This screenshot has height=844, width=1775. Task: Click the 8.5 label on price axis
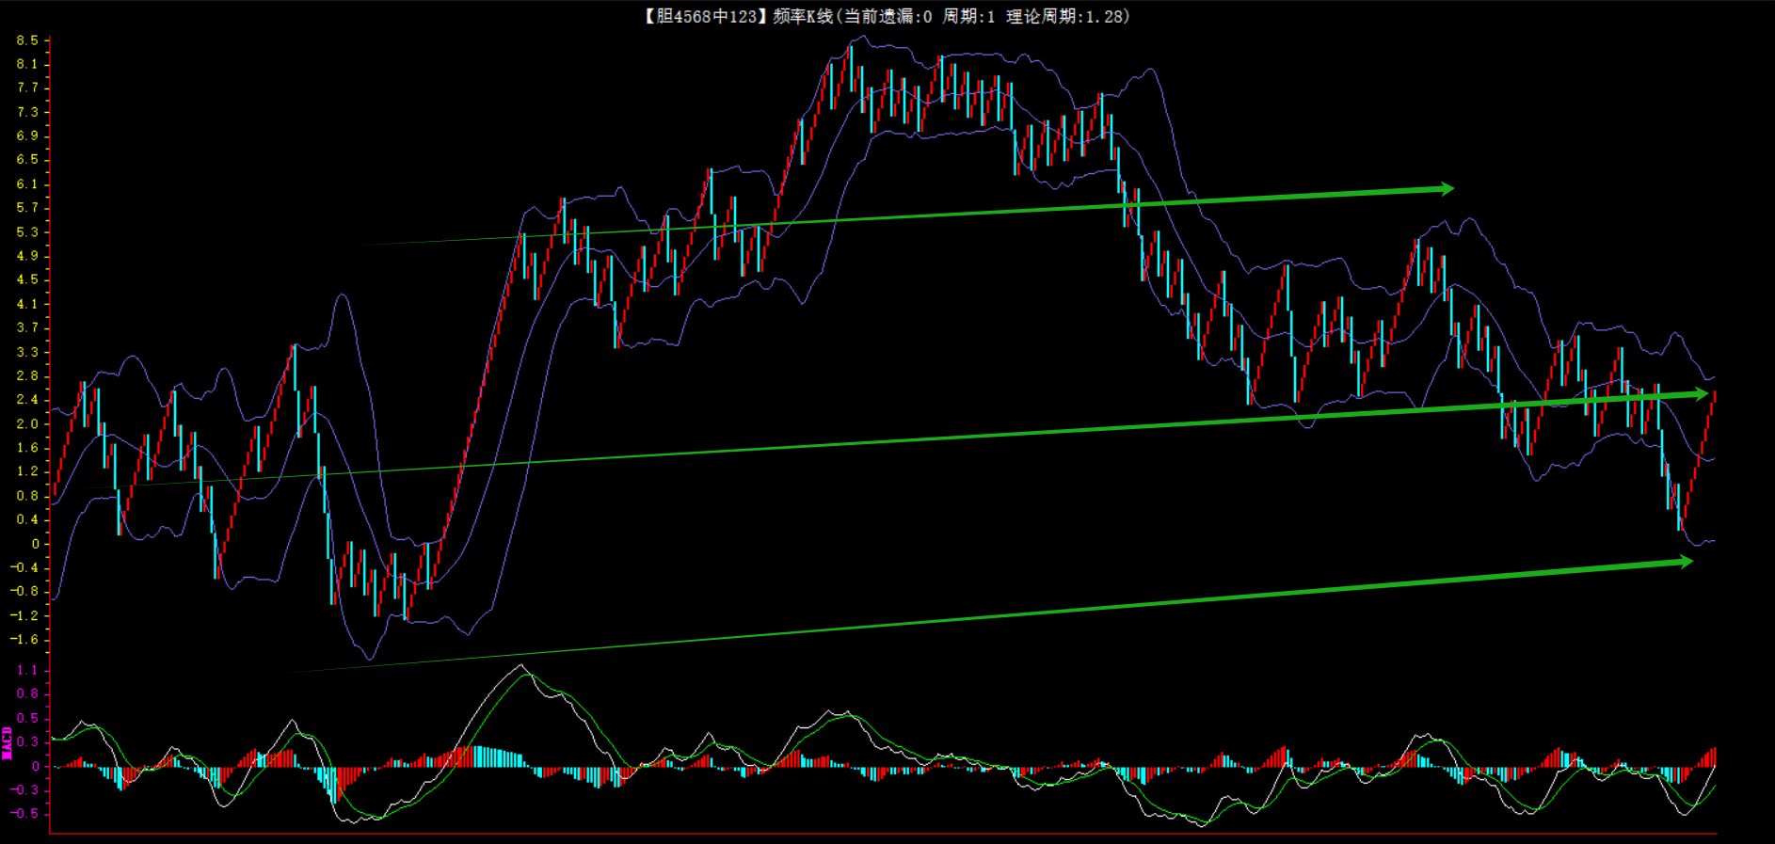[x=27, y=40]
